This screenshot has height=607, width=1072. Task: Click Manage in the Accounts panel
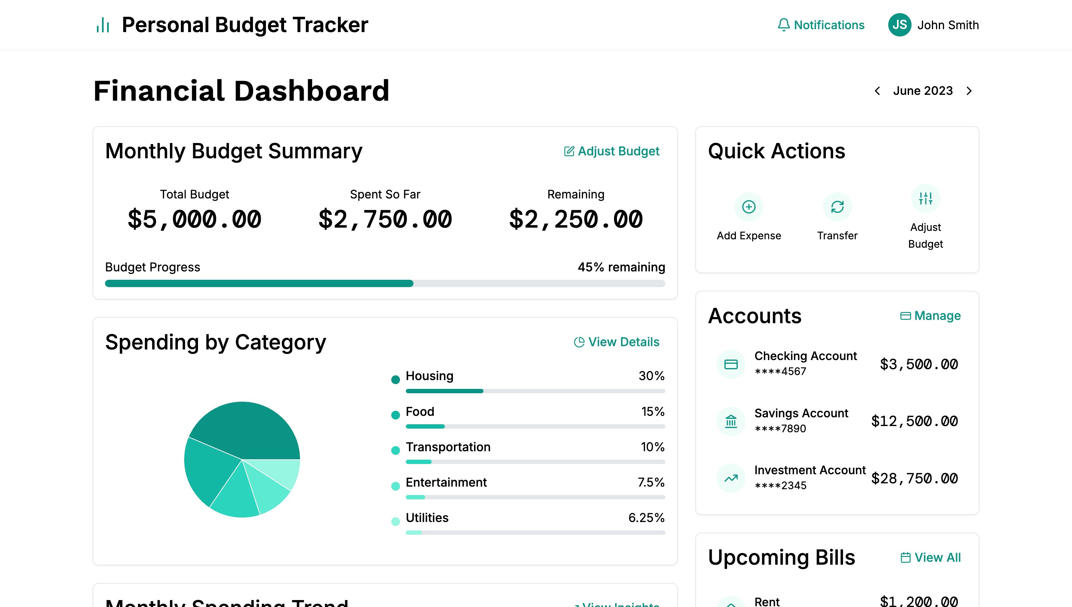tap(931, 316)
